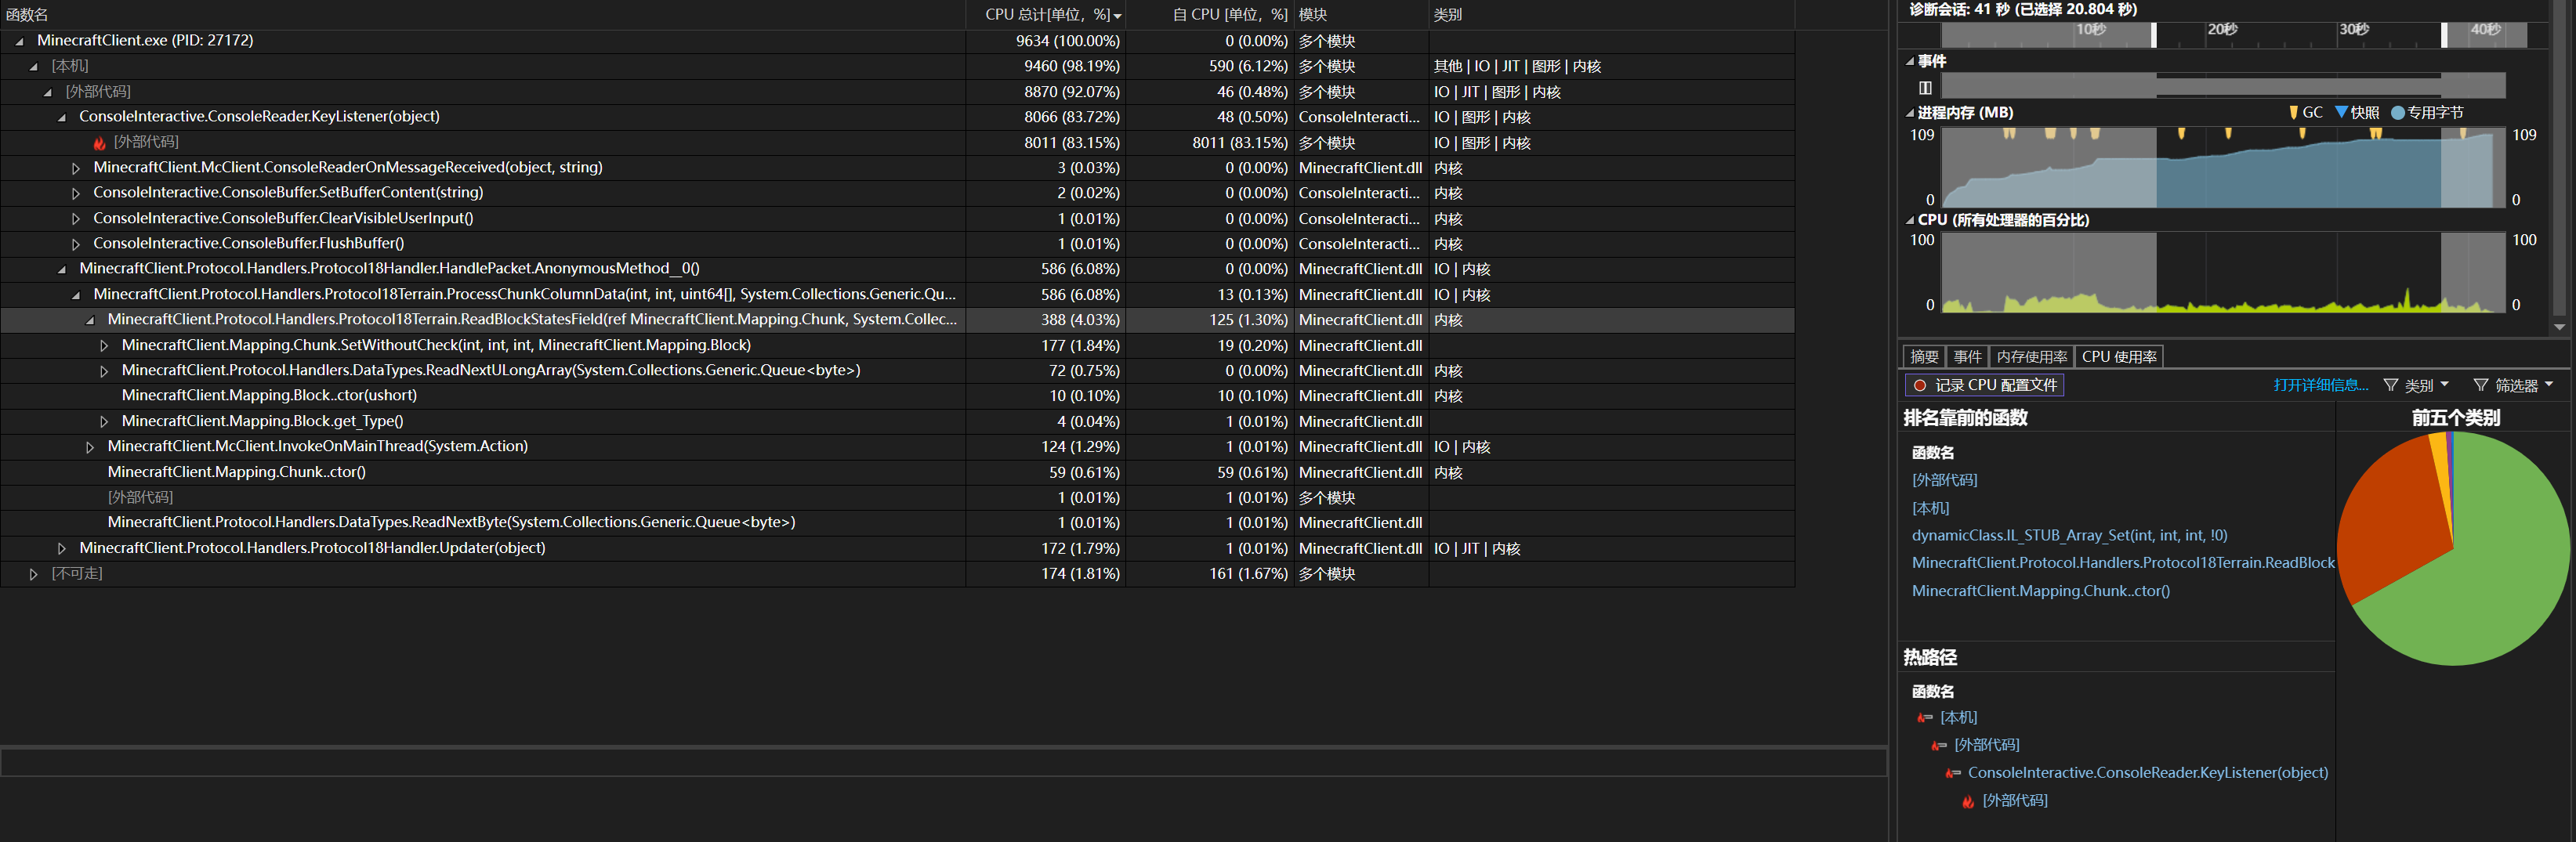Screen dimensions: 2576x842
Task: Click the pause-lane icon under 事件 track
Action: tap(1925, 88)
